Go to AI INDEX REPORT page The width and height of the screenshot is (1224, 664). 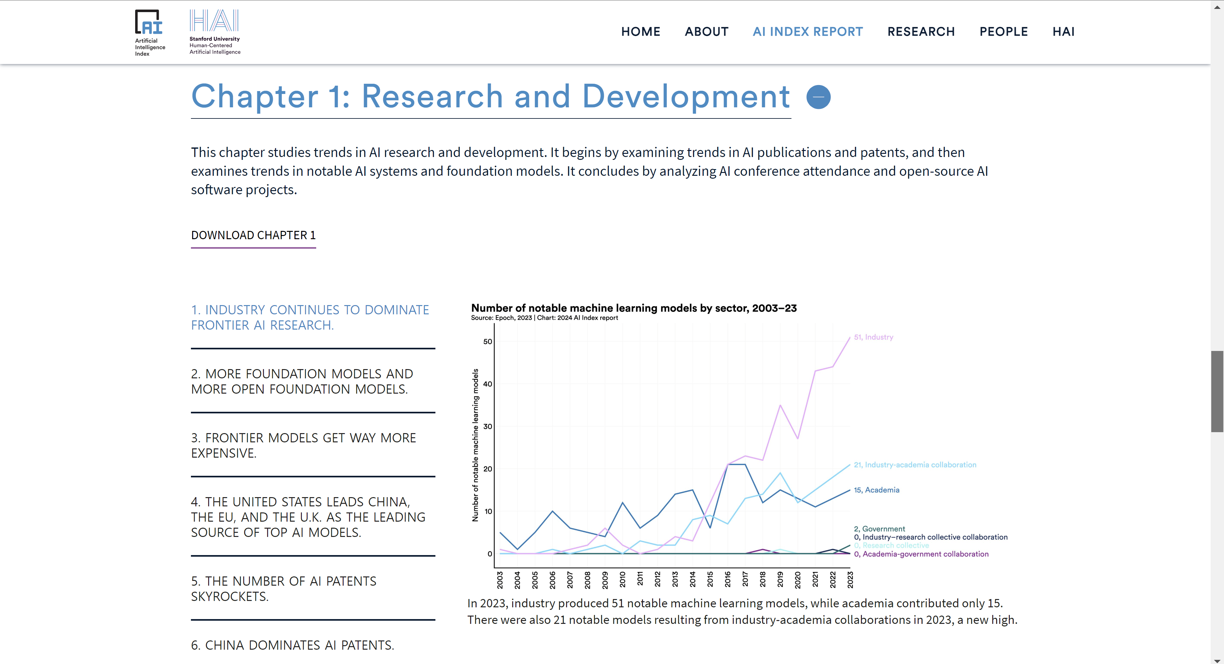808,32
